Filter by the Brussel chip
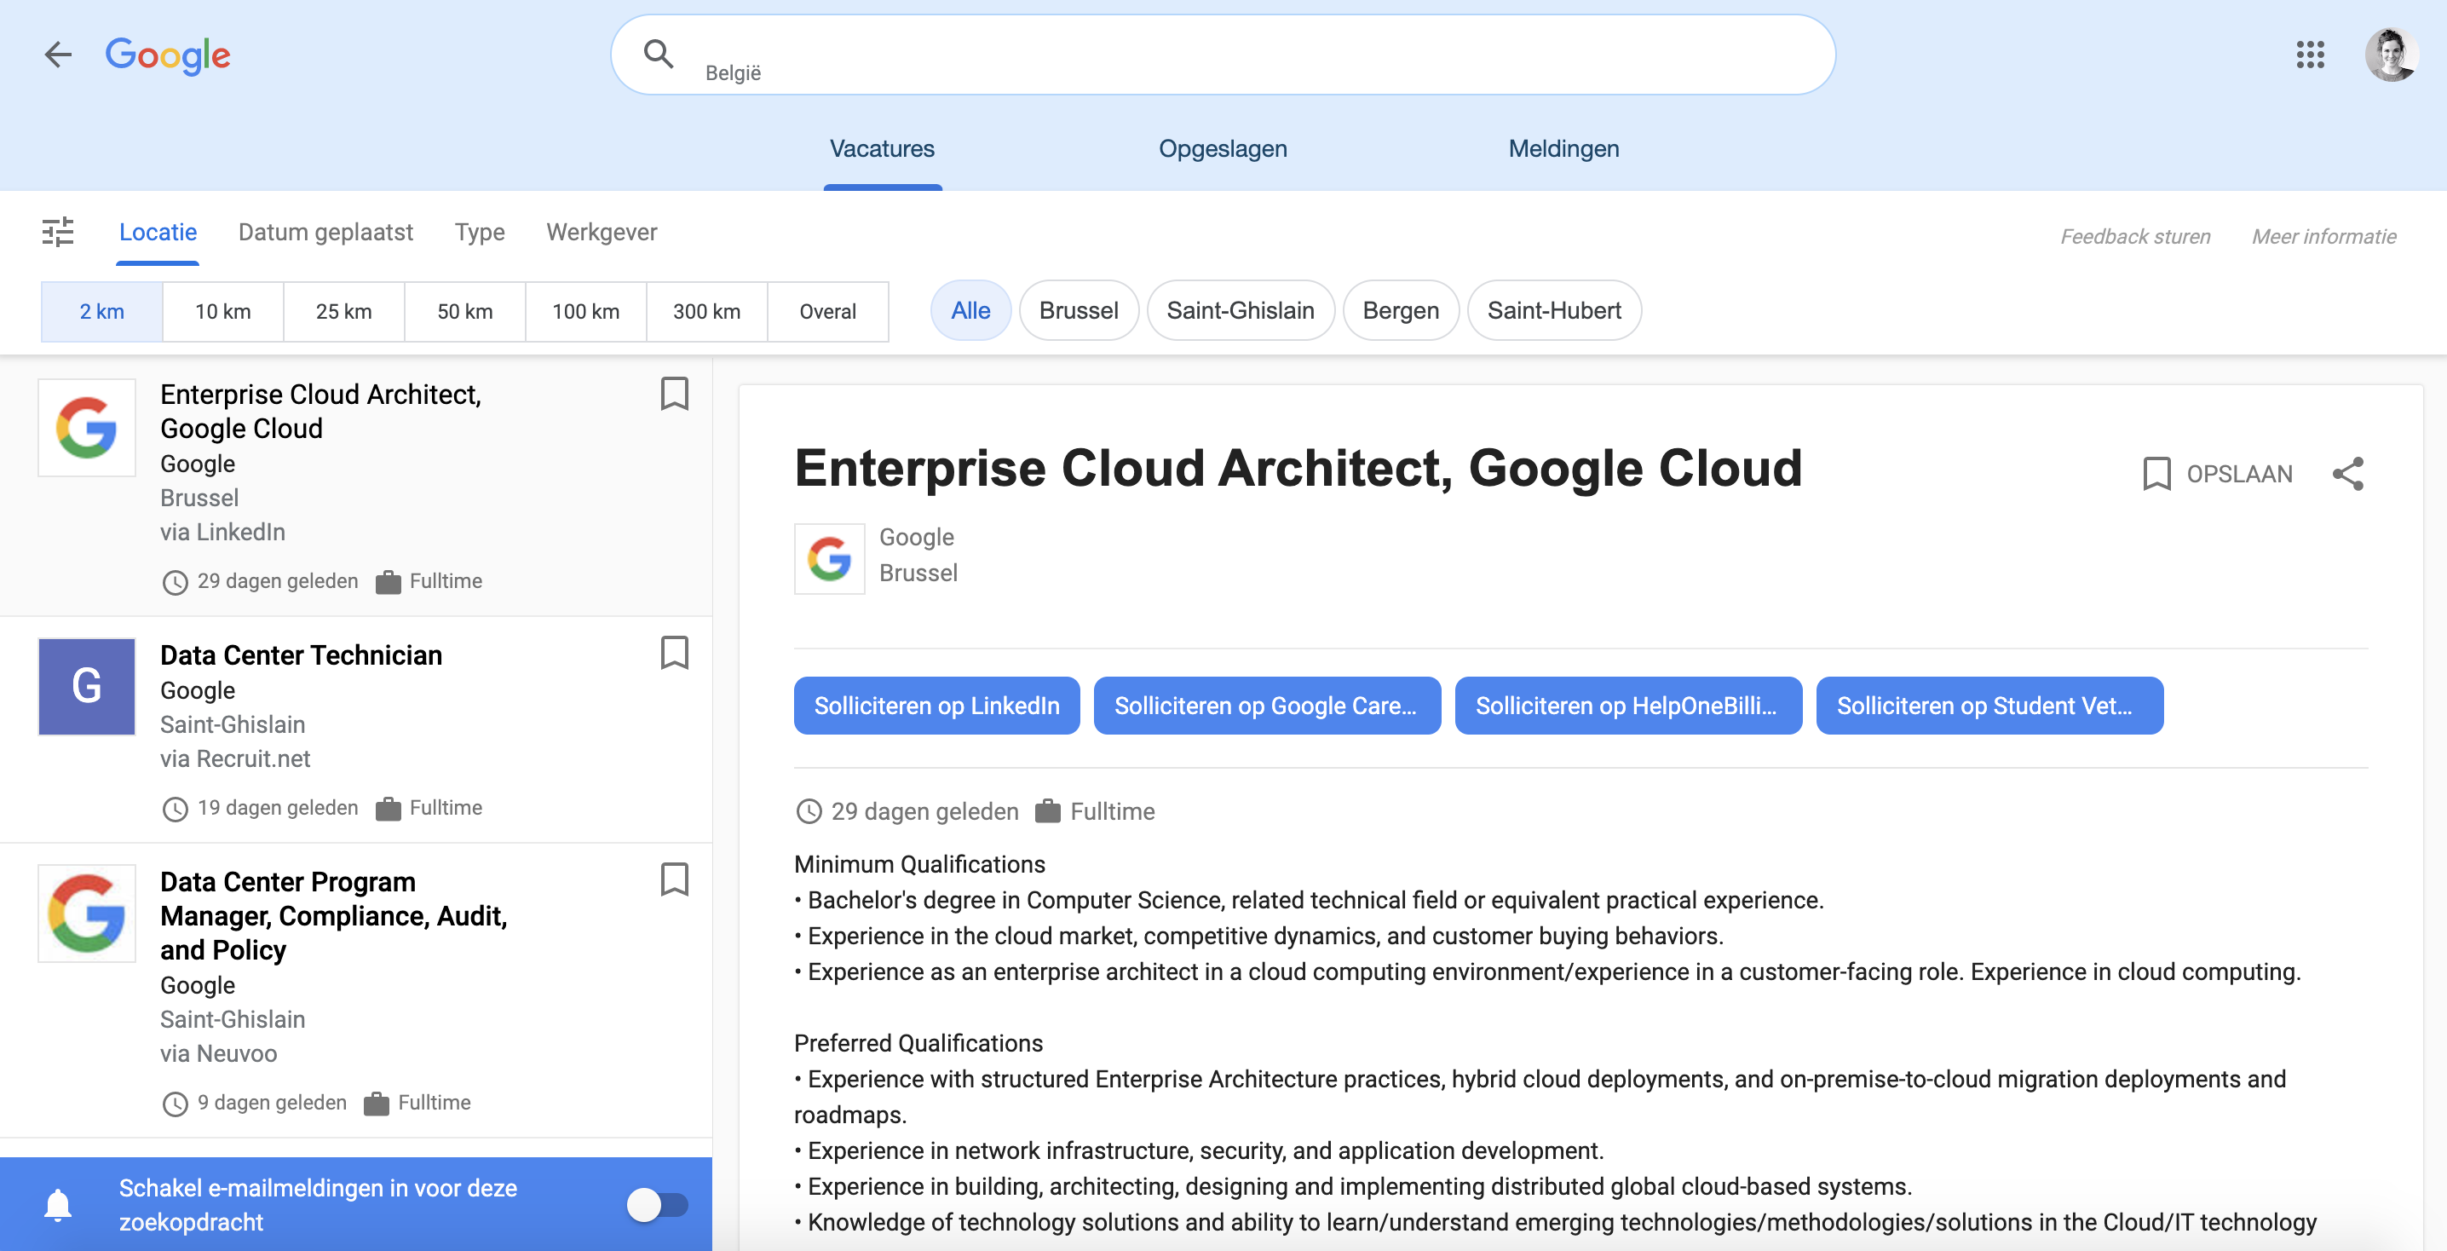 (x=1078, y=310)
